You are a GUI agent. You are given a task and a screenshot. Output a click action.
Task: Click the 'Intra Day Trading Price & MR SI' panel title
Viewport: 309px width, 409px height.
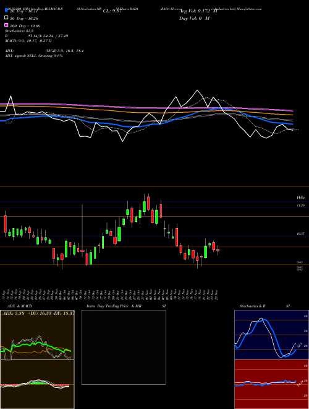click(126, 306)
